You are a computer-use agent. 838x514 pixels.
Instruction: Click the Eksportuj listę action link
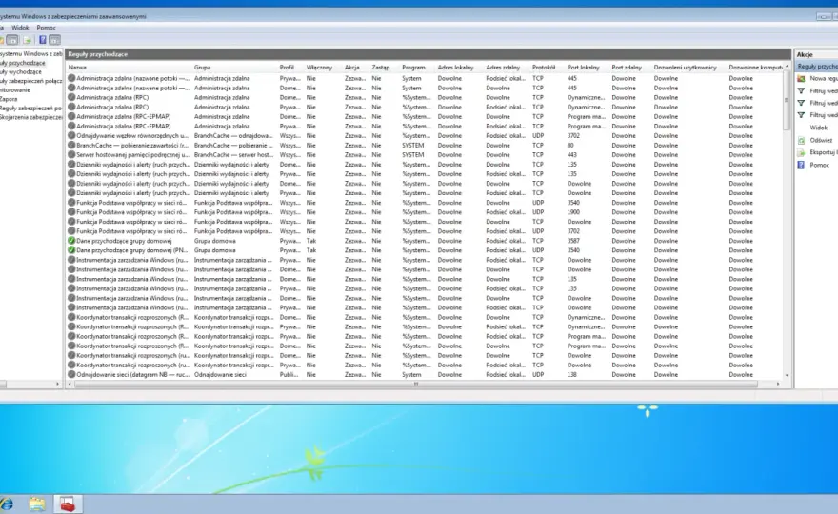pyautogui.click(x=823, y=153)
